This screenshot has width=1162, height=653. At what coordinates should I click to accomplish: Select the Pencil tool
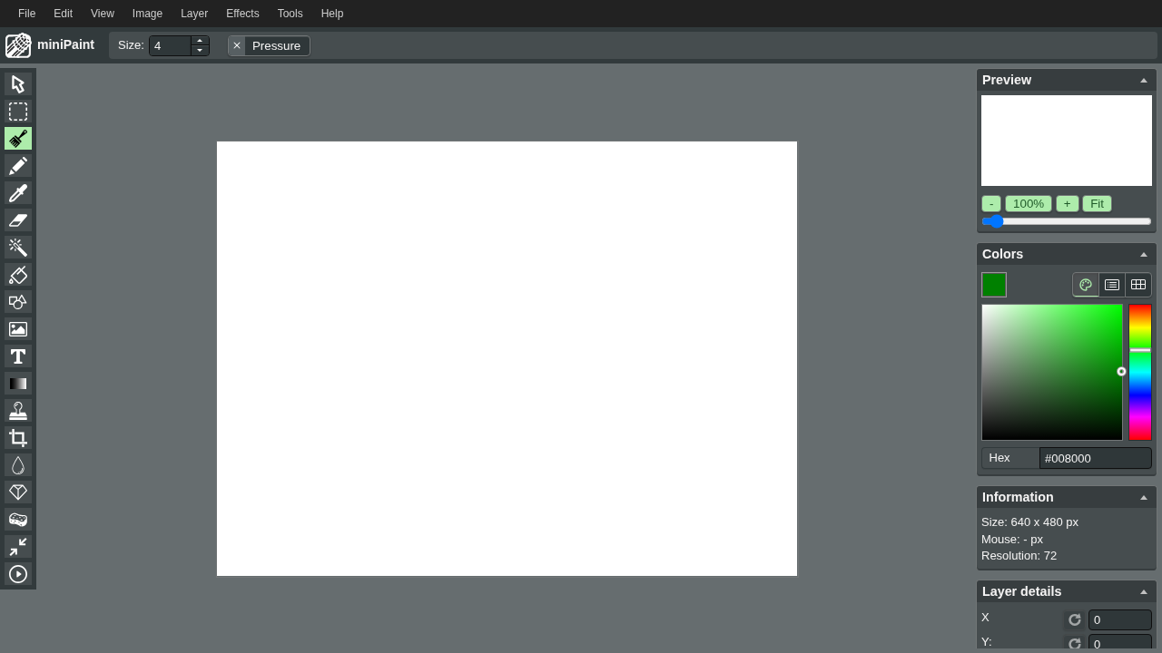tap(18, 166)
